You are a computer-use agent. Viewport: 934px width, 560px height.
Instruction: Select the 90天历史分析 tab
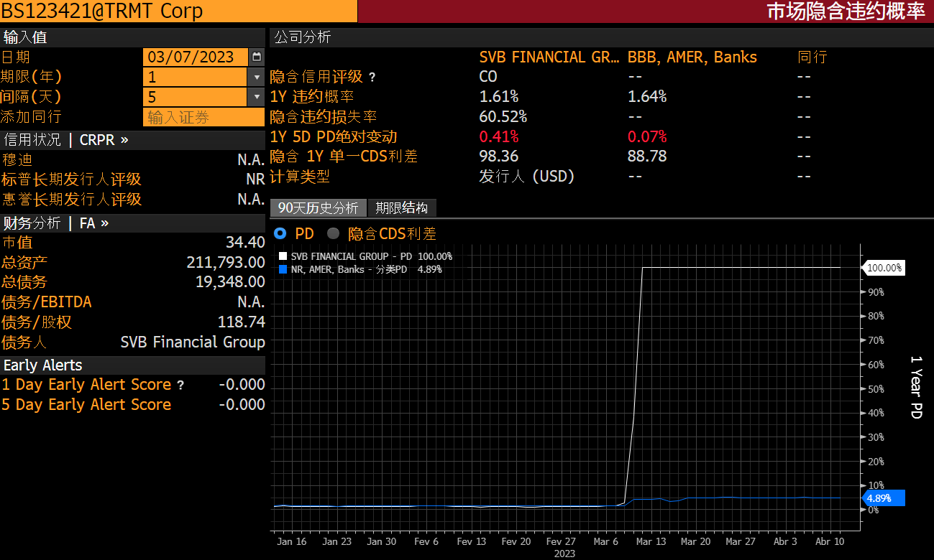(x=317, y=207)
